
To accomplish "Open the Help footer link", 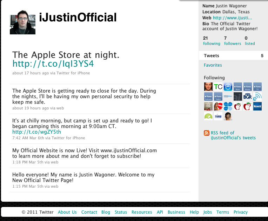I will (194, 212).
